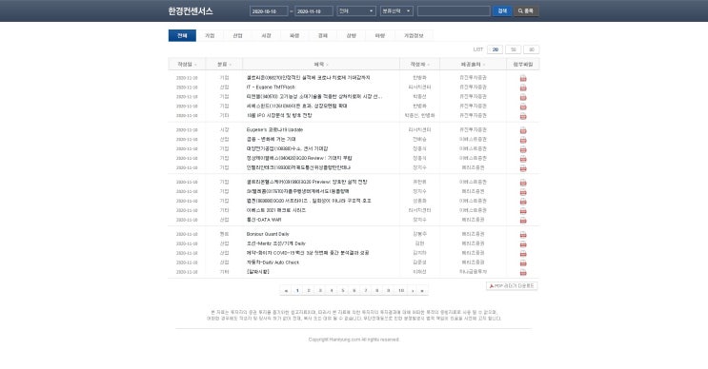The width and height of the screenshot is (708, 369).
Task: Open PDF for 3Q20 서프라이즈 report
Action: click(523, 201)
